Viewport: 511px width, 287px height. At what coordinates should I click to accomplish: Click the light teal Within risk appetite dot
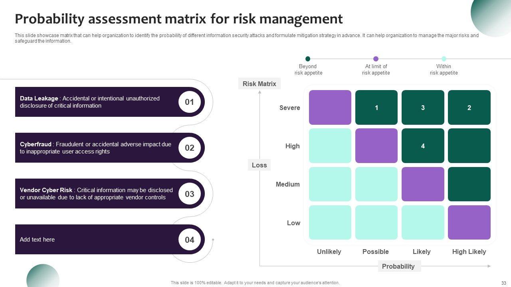444,59
